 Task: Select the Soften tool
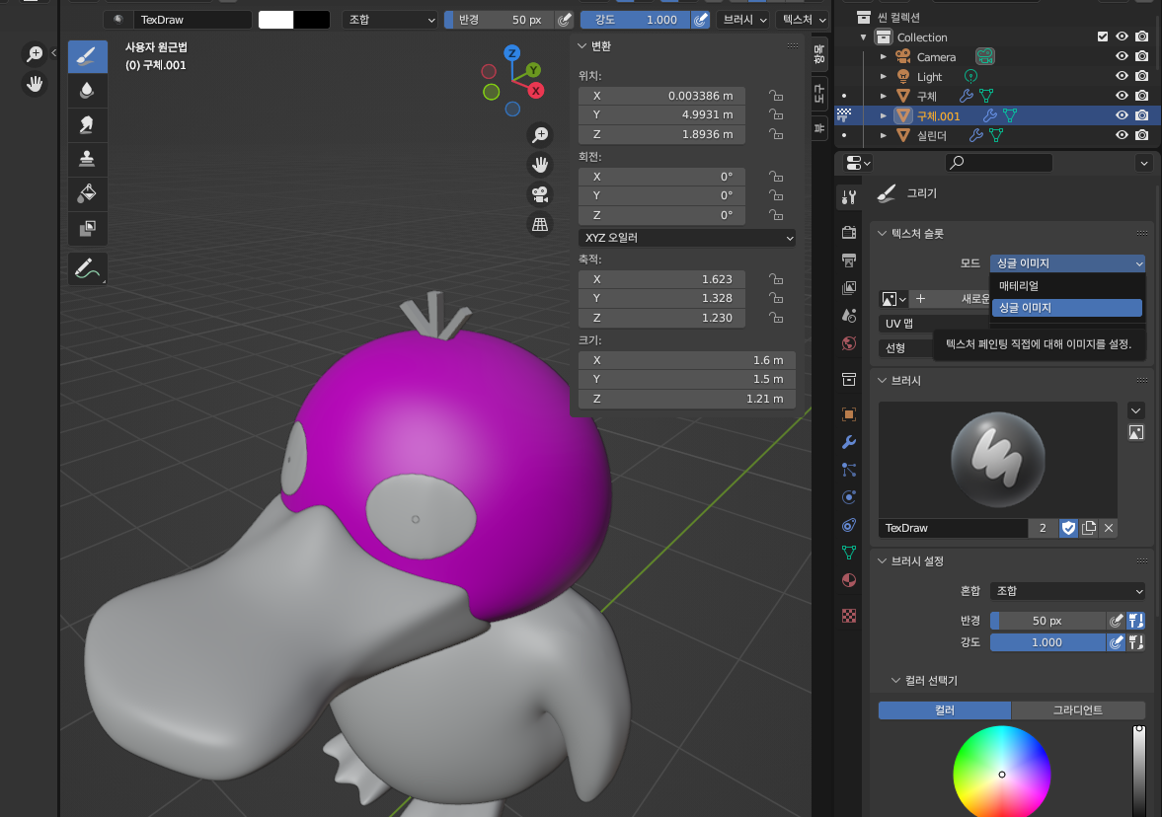pos(87,91)
